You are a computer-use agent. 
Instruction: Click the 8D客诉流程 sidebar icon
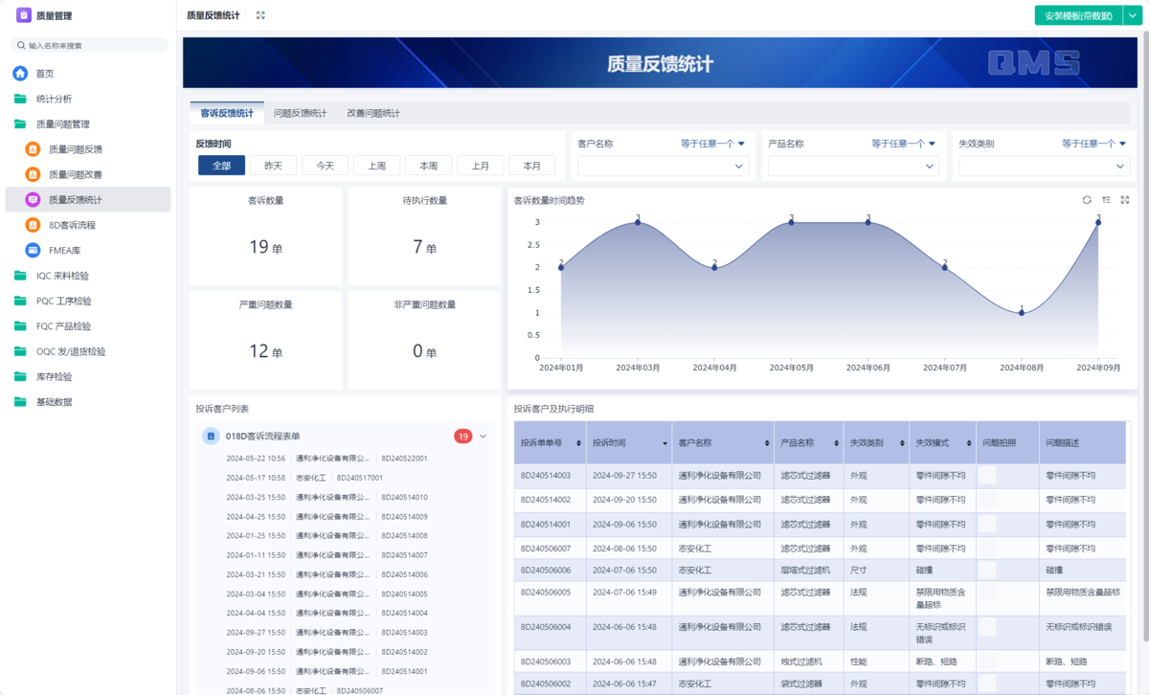tap(33, 225)
